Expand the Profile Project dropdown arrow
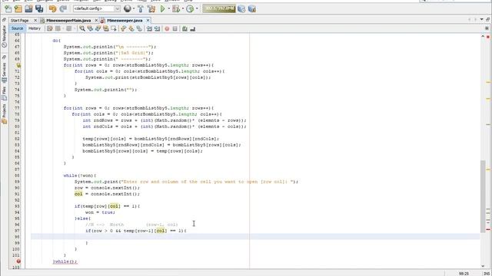 coord(197,8)
